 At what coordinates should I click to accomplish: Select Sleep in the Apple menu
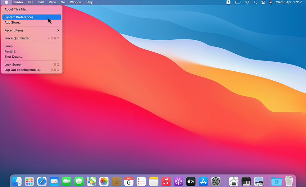32,46
